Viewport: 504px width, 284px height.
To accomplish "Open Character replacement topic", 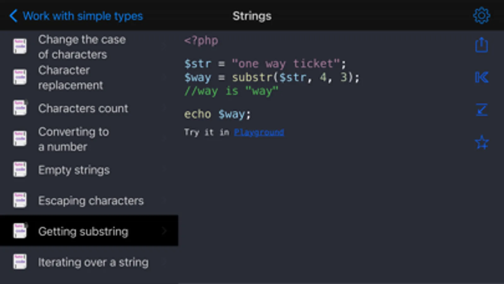I will [70, 78].
